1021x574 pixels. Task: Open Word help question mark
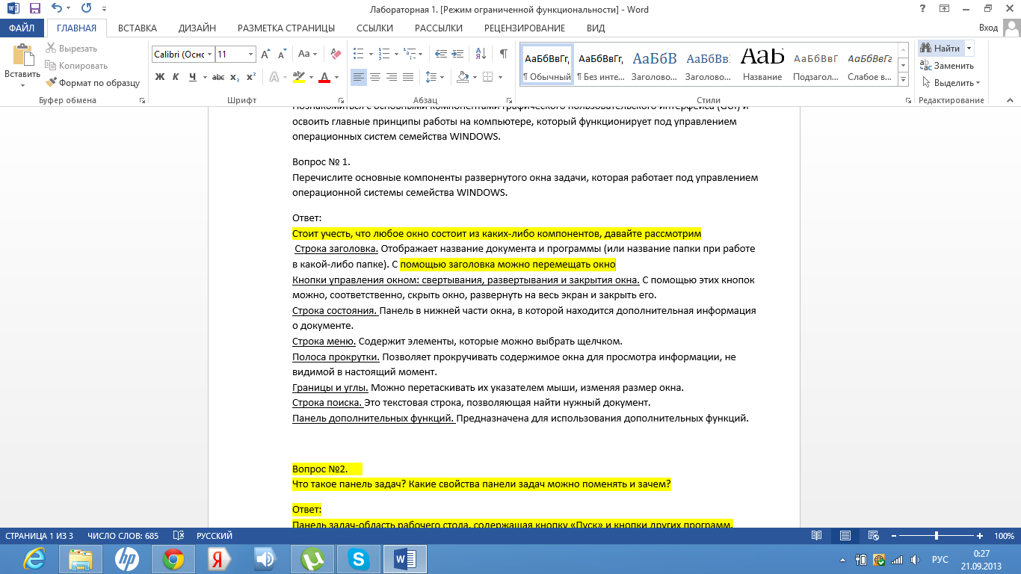922,9
